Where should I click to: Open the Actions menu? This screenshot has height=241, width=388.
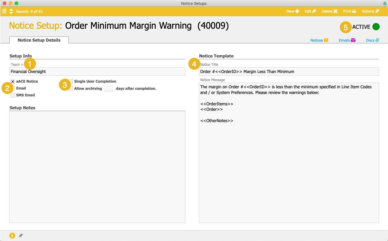[370, 11]
